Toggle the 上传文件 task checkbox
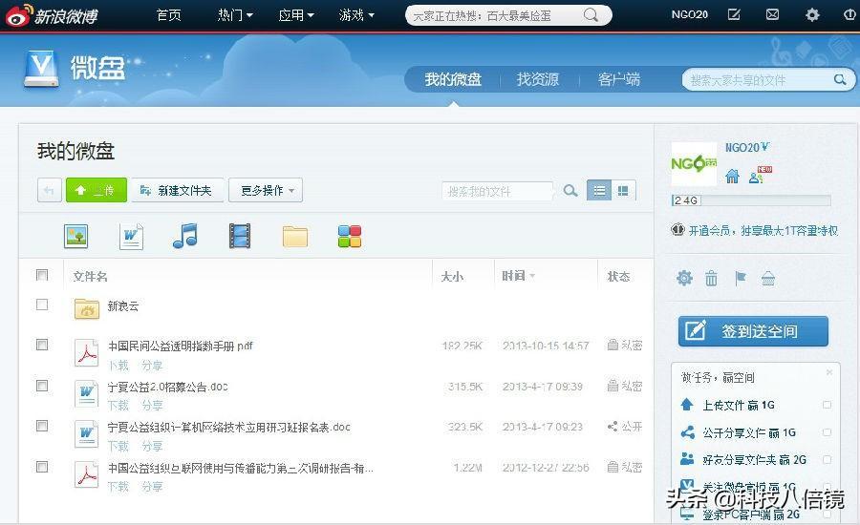 [x=828, y=405]
